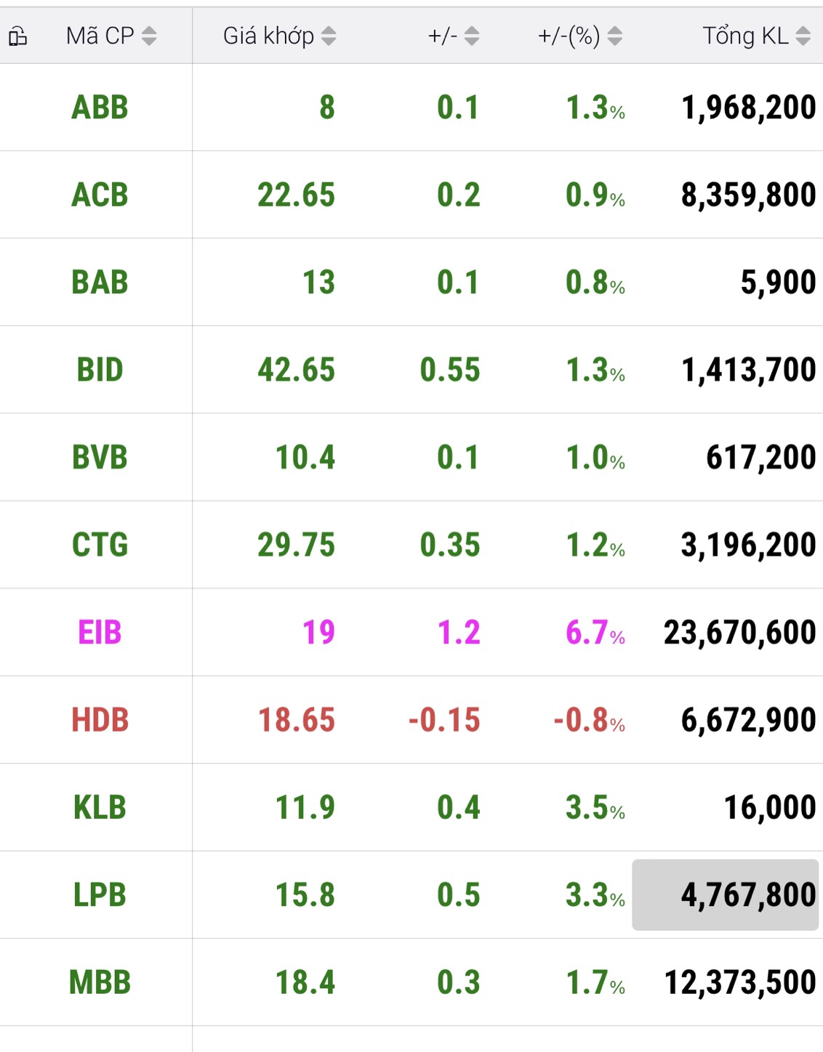
Task: Open stock symbol BVB
Action: click(100, 458)
